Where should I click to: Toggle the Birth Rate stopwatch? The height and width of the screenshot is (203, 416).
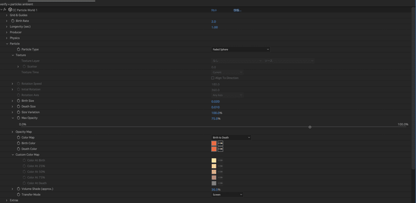click(x=12, y=21)
